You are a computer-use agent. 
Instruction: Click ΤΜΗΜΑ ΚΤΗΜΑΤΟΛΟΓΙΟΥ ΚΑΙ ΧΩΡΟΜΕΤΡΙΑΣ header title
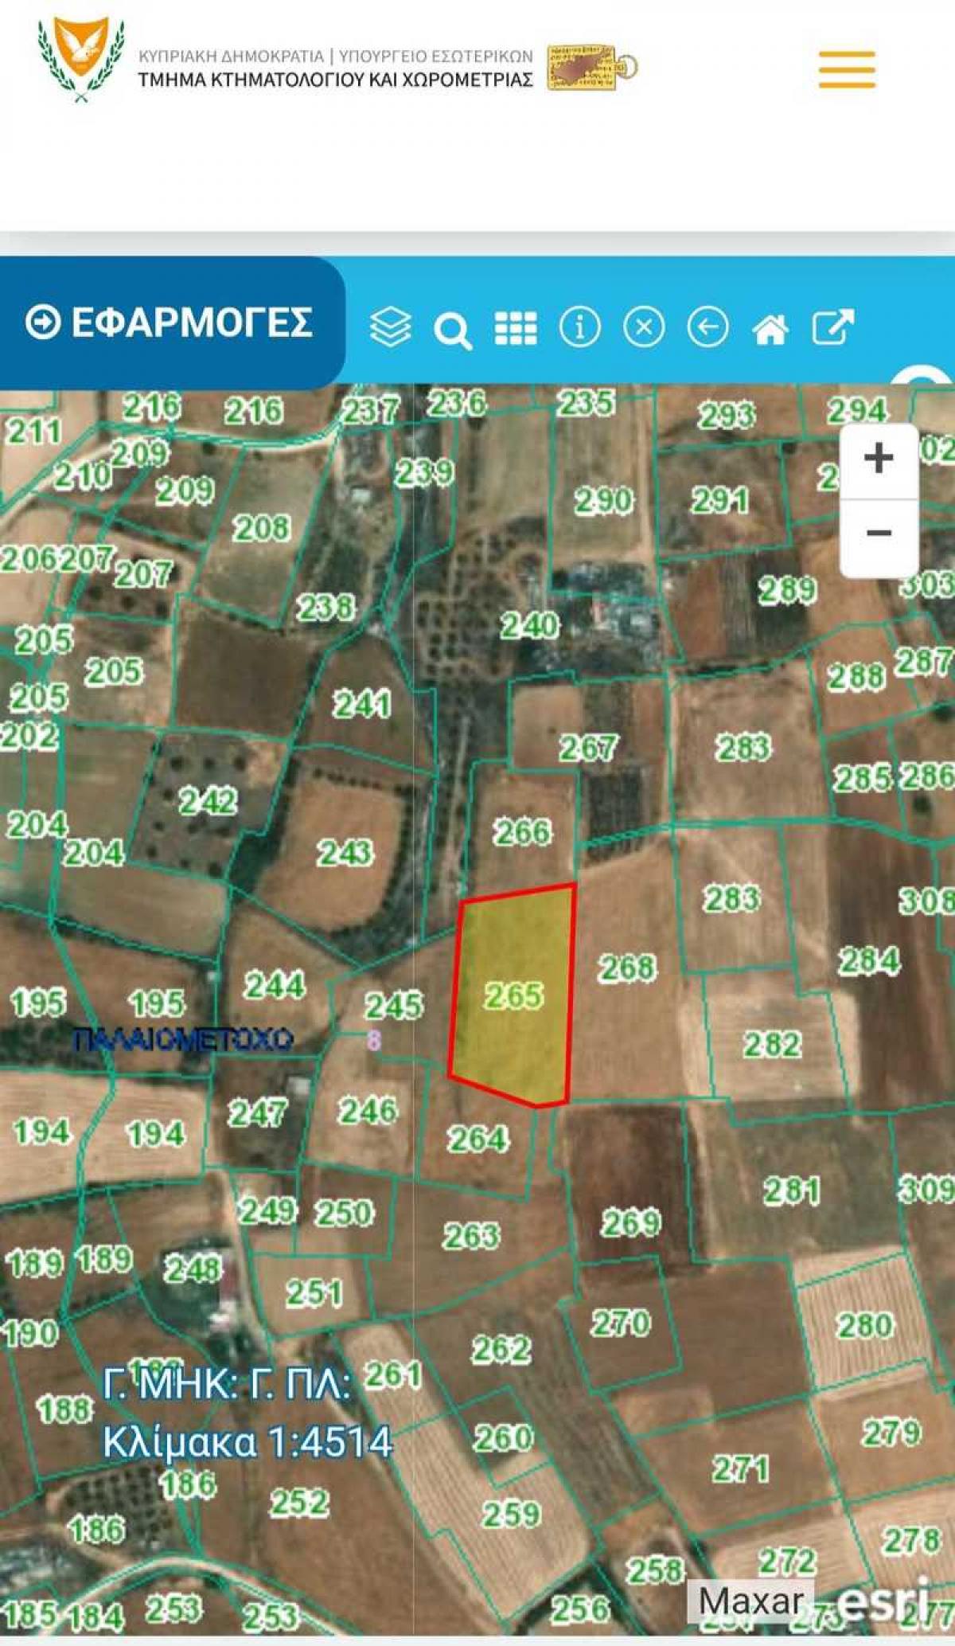335,80
